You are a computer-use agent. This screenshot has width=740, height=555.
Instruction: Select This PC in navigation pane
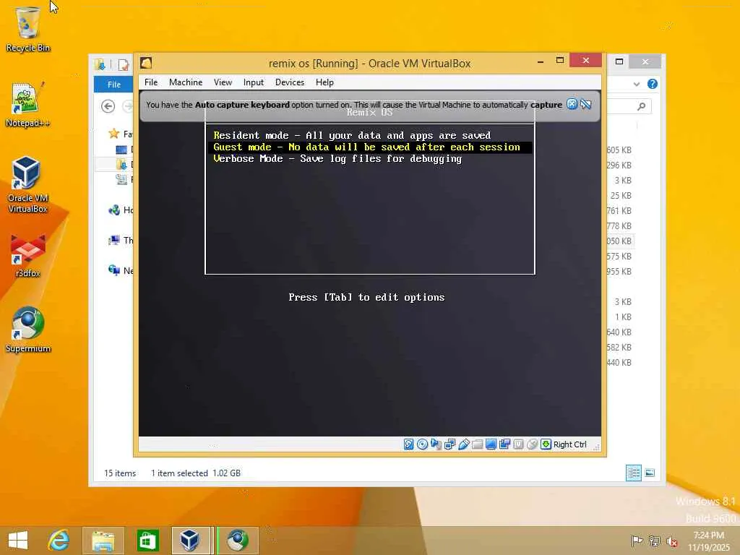tap(121, 240)
